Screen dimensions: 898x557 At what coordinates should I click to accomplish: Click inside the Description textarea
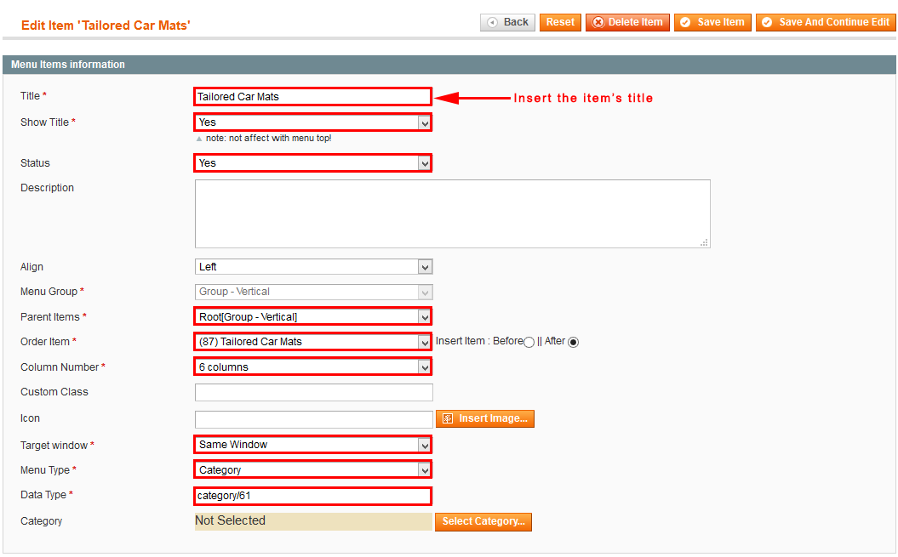pyautogui.click(x=453, y=213)
